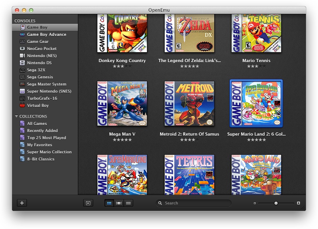This screenshot has height=229, width=318.
Task: Select the Wario Land box art
Action: point(256,175)
